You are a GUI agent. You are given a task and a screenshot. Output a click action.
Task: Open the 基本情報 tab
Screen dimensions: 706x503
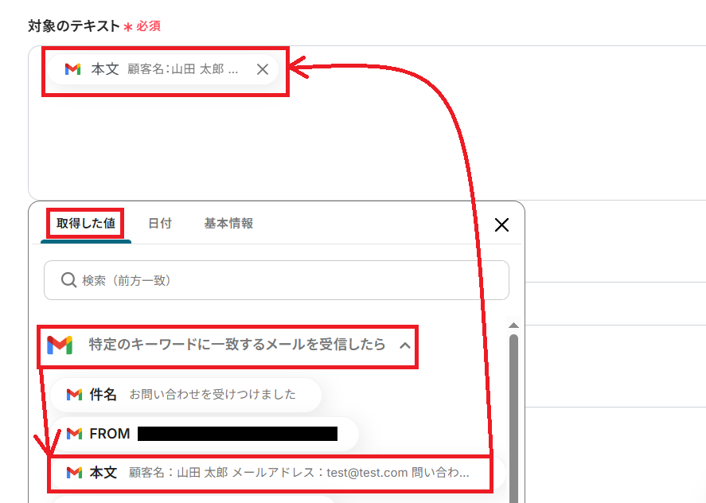pos(228,224)
